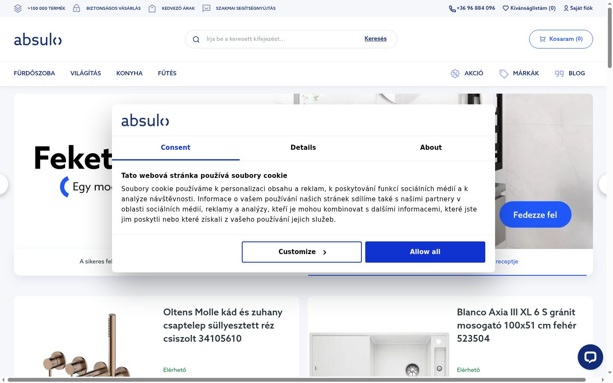
Task: Click the vertical page scrollbar
Action: coord(610,38)
